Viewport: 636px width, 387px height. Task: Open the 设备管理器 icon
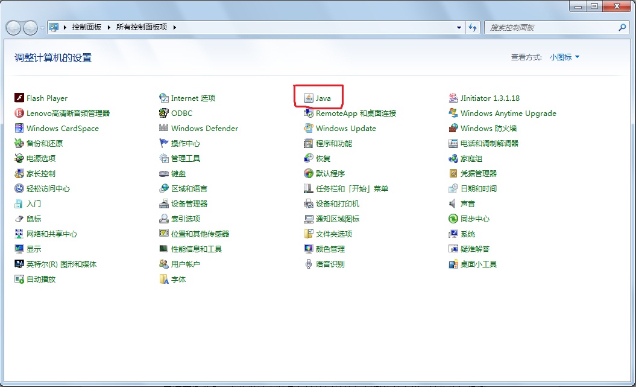click(x=164, y=204)
